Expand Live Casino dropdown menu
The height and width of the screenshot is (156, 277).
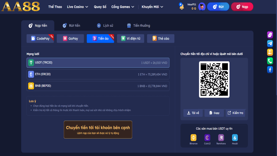(x=77, y=7)
